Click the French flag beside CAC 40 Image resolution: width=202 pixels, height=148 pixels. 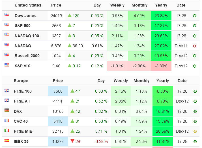[x=7, y=120]
